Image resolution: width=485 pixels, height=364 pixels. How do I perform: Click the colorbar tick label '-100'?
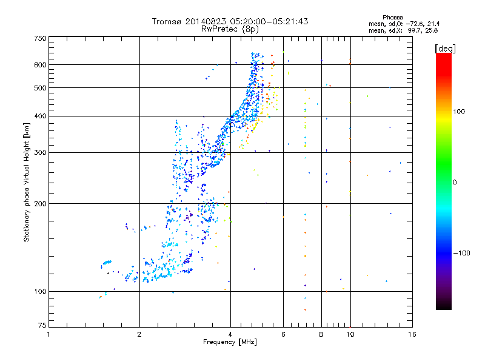[x=461, y=253]
